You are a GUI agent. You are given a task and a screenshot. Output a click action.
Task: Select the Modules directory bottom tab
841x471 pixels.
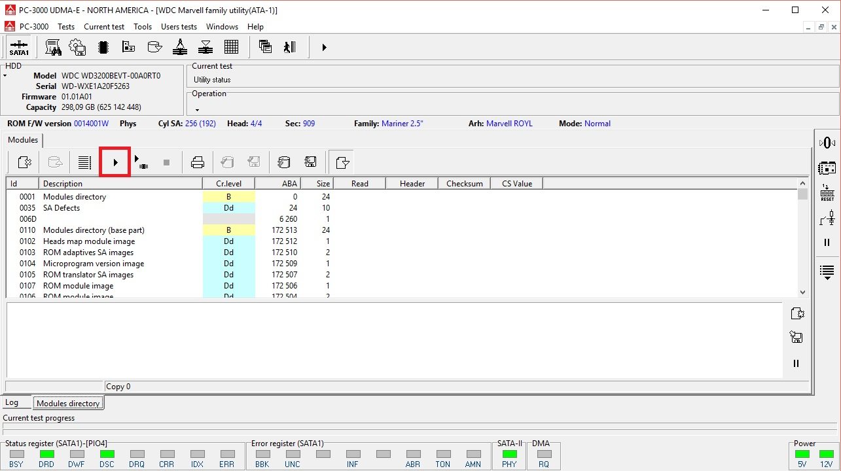tap(68, 404)
